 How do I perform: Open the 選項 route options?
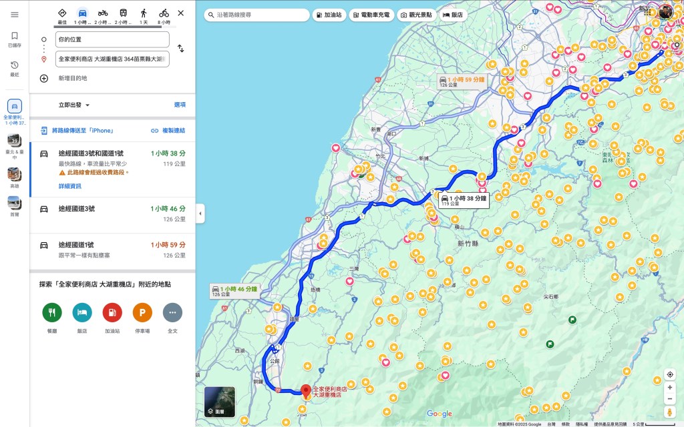click(x=180, y=105)
